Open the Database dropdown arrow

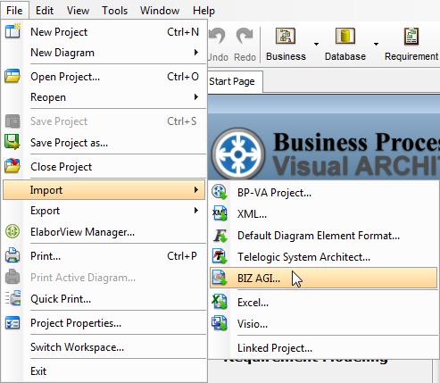click(x=376, y=44)
